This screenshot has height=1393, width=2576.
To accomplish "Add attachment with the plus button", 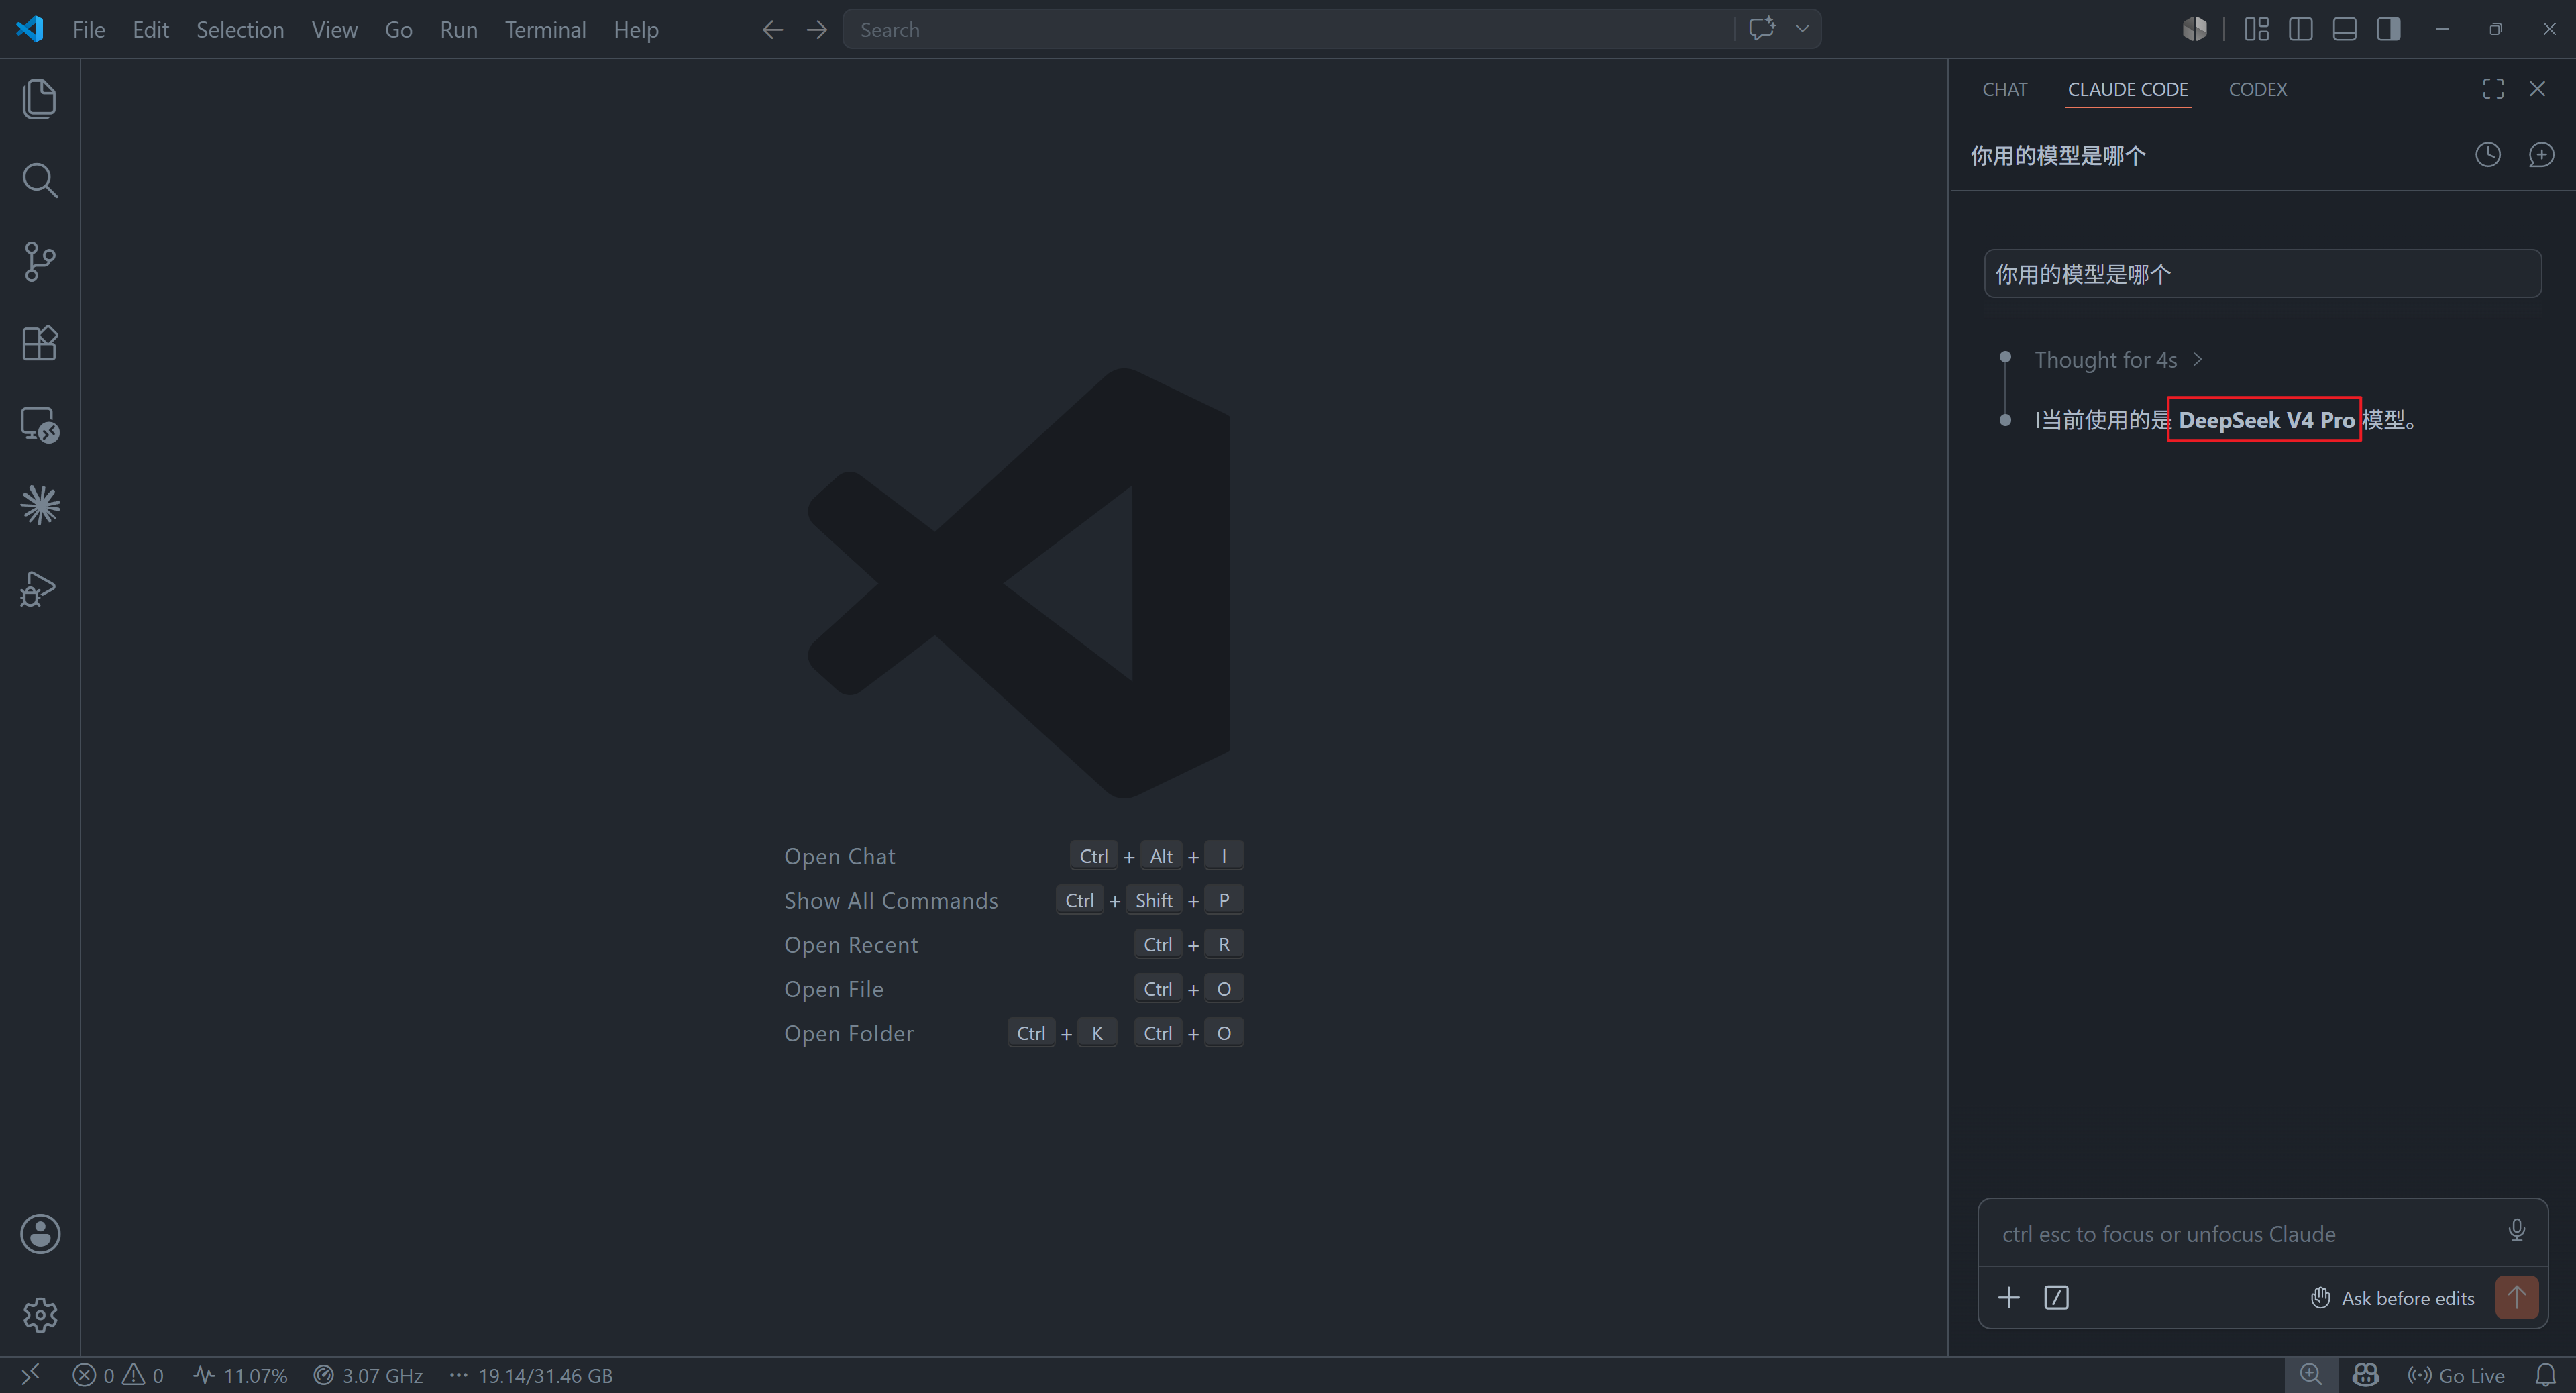I will point(2008,1298).
